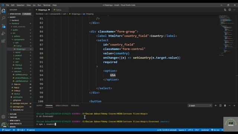Expand the actions folder
Viewport: 238px width, 134px height.
17,36
